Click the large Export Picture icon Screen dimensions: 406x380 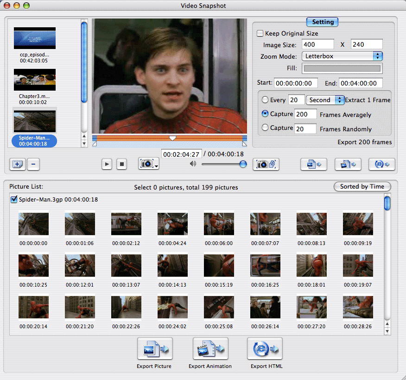coord(154,349)
